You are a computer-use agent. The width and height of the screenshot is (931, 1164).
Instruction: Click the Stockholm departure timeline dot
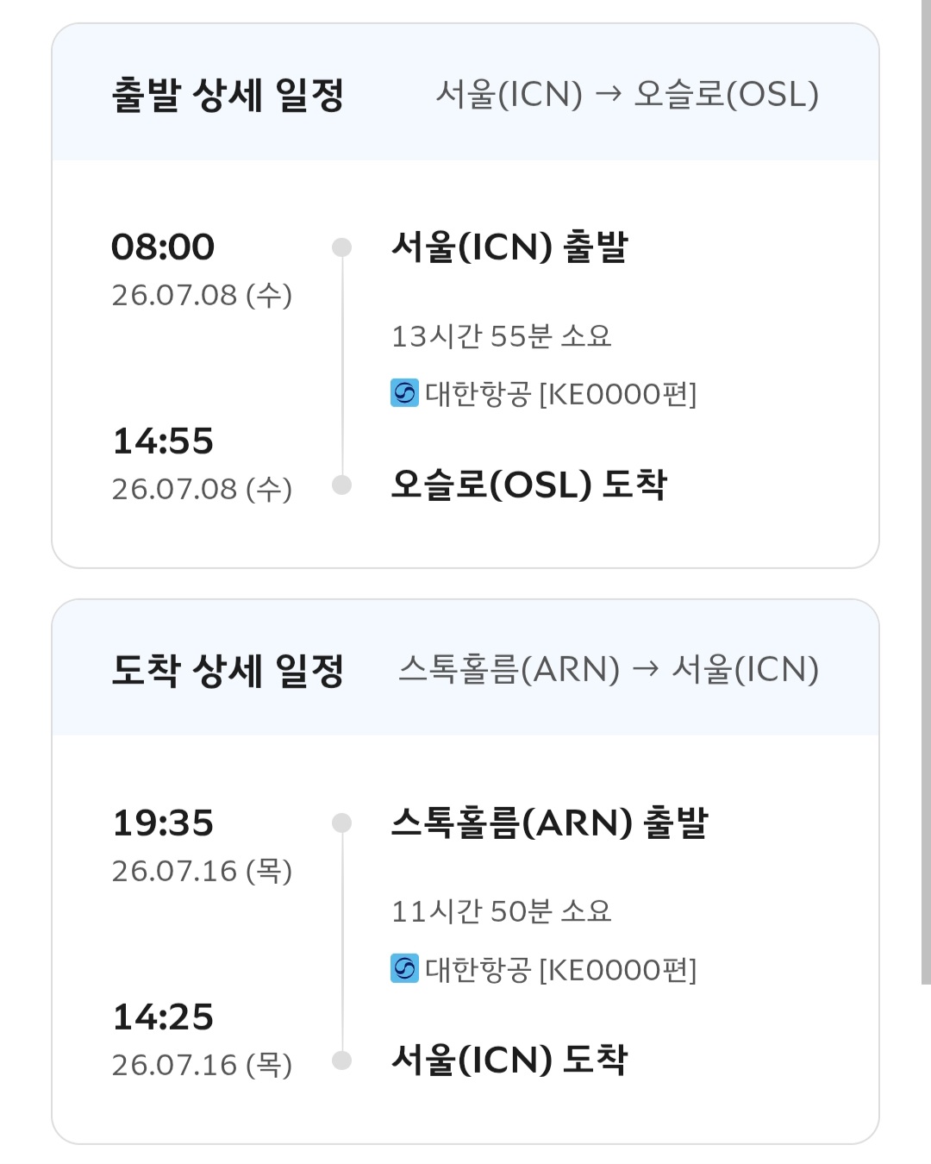pos(342,823)
